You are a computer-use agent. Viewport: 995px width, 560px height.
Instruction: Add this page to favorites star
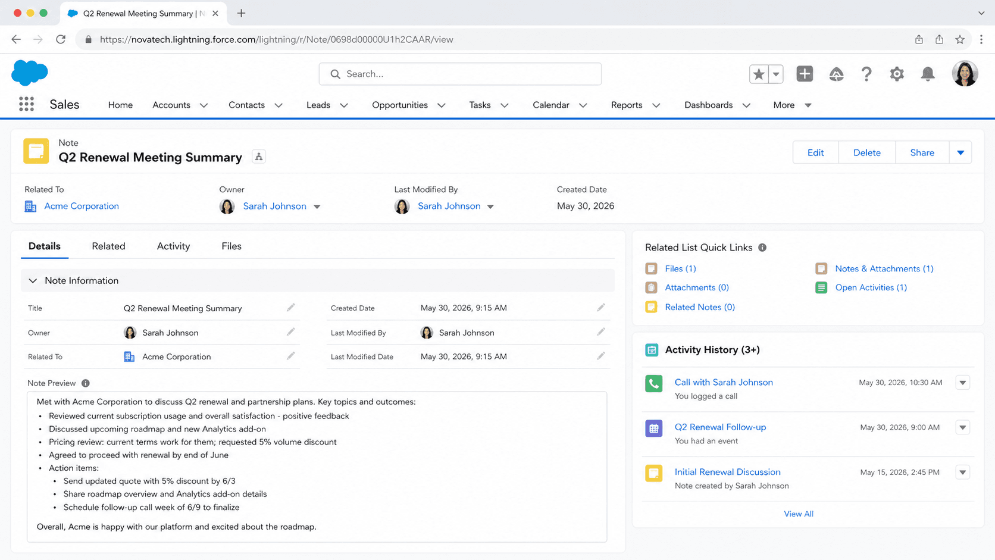pos(759,74)
